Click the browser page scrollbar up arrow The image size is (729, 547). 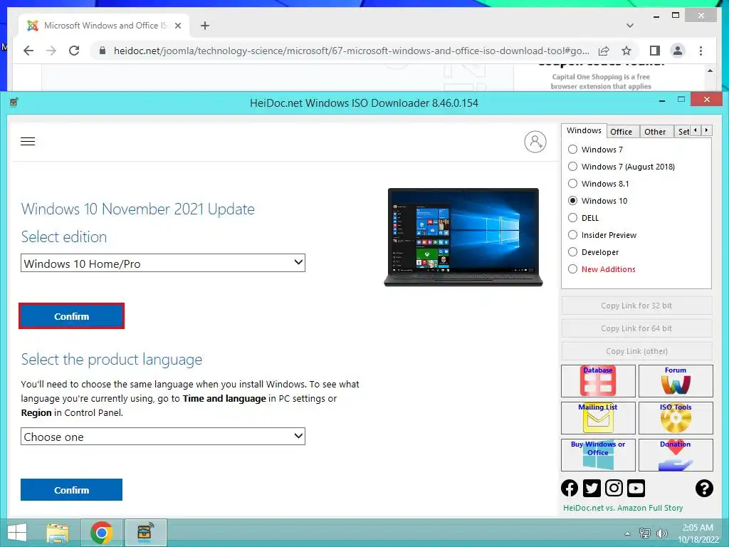(x=710, y=71)
